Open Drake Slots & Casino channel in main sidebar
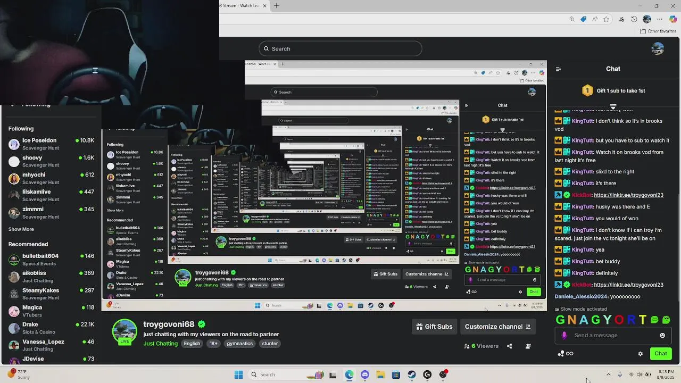Viewport: 681px width, 383px height. coord(51,328)
